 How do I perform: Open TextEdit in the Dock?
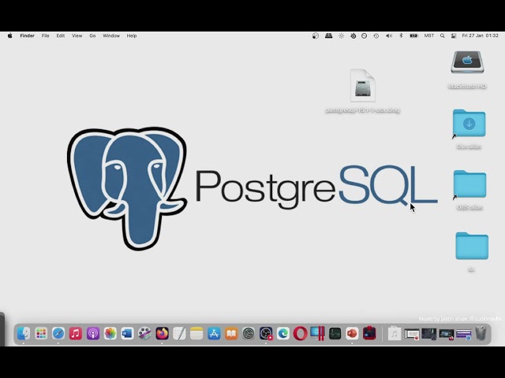click(179, 333)
